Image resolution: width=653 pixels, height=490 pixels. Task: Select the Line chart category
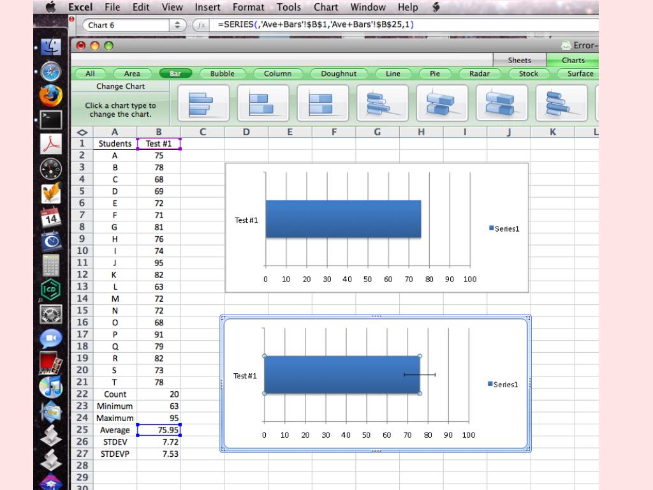tap(393, 74)
